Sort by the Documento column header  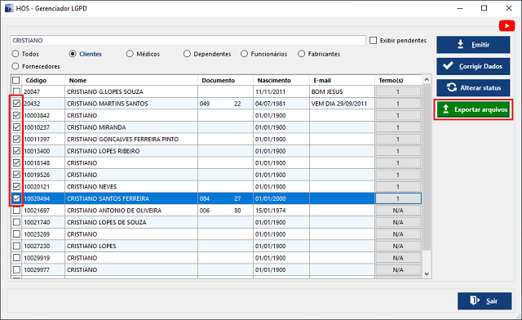tap(225, 80)
